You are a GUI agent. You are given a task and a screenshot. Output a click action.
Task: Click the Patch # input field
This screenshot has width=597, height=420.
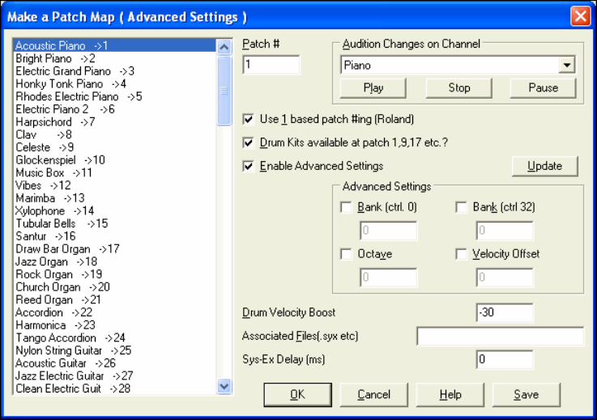pyautogui.click(x=271, y=65)
